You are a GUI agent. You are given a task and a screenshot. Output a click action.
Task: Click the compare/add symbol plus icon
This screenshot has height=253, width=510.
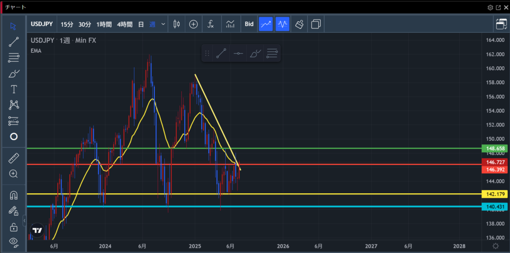[x=194, y=24]
